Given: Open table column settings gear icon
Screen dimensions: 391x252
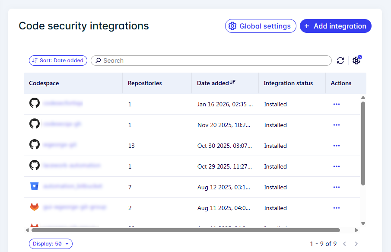Looking at the screenshot, I should pyautogui.click(x=356, y=61).
